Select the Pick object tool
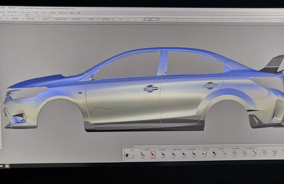The width and height of the screenshot is (284, 184). point(143,154)
